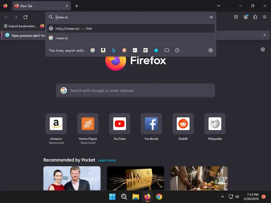
Task: Open Firefox account menu
Action: point(246,17)
